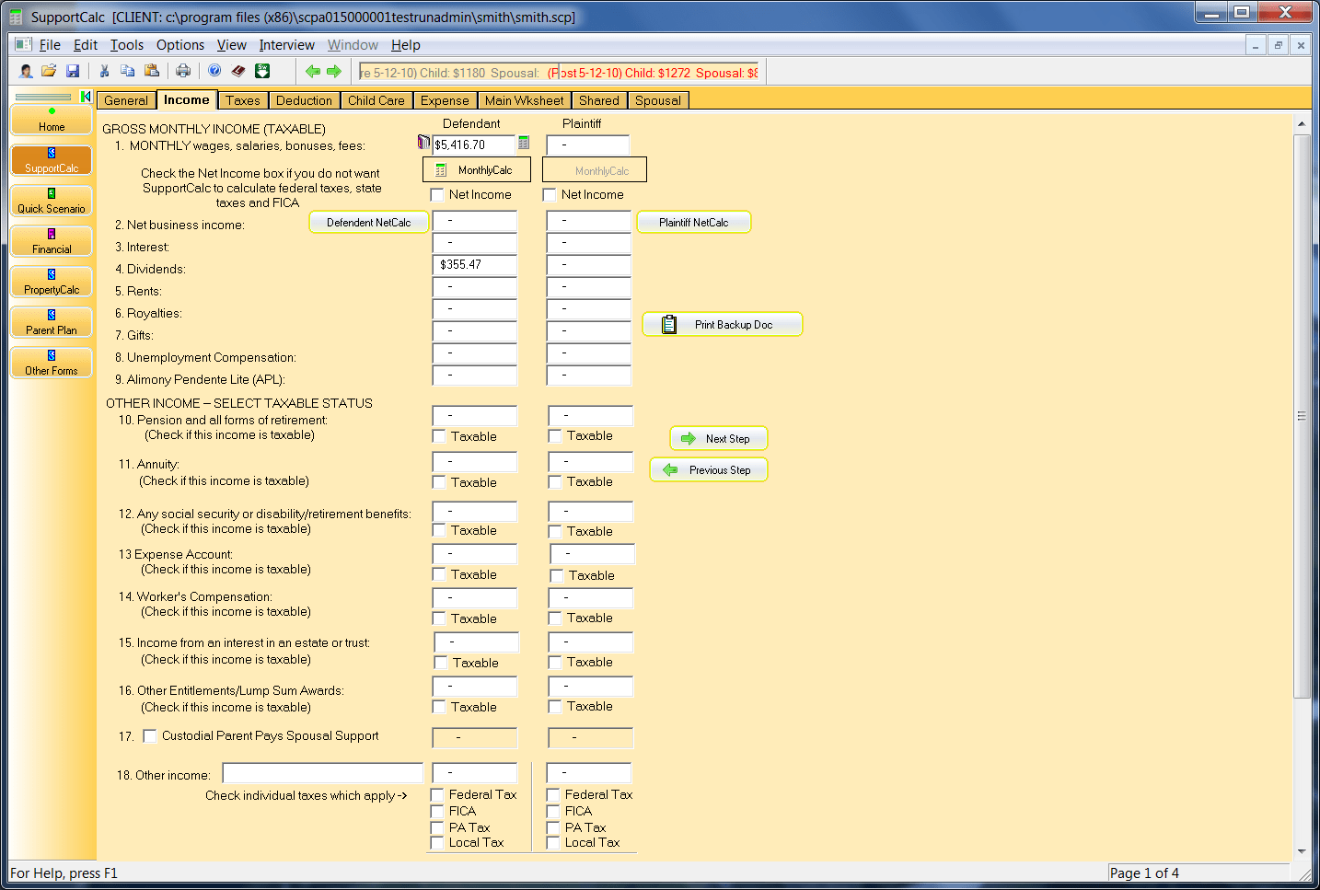Click the blue help question mark icon

214,71
